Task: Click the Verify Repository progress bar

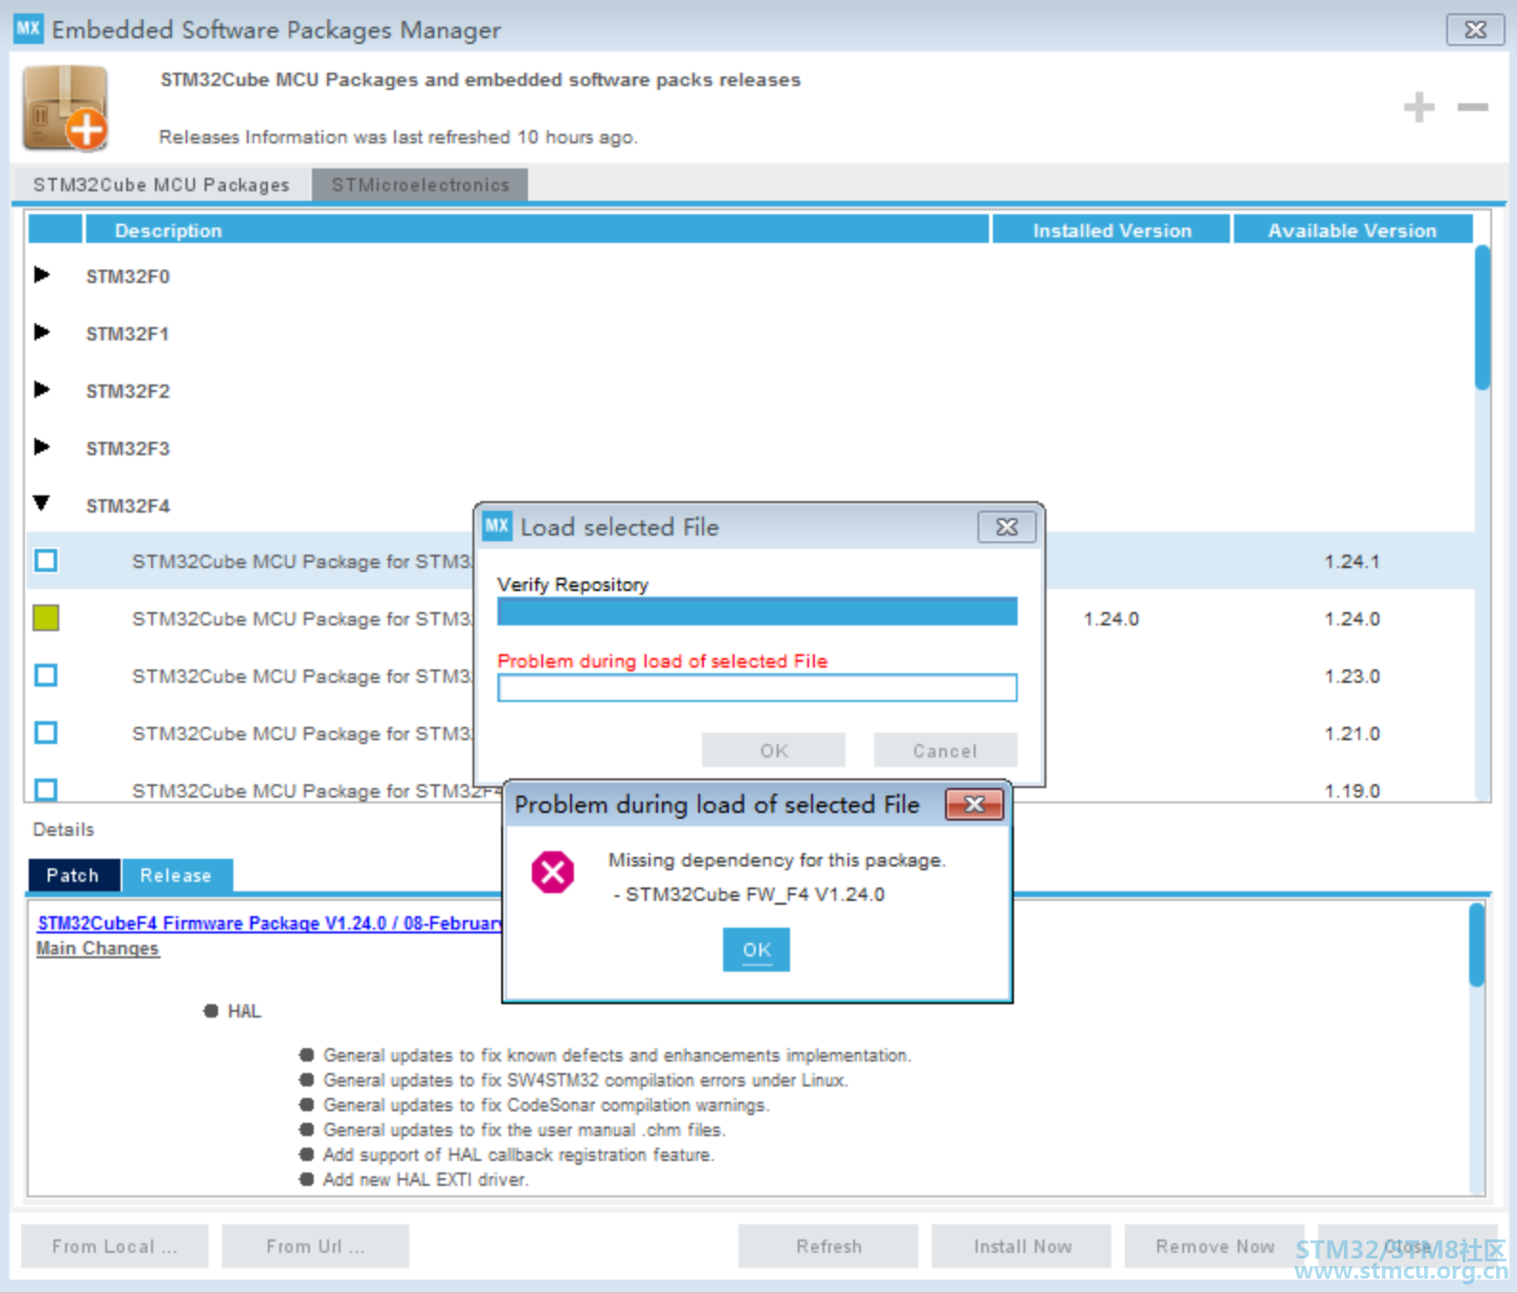Action: coord(757,611)
